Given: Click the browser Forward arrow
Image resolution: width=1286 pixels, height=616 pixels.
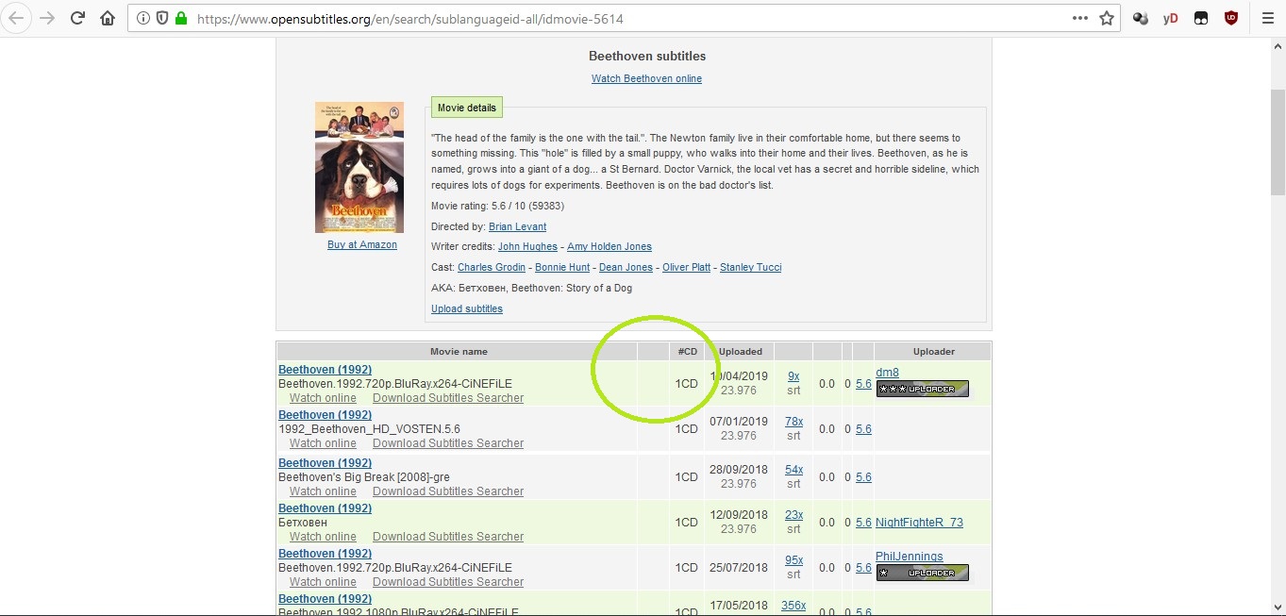Looking at the screenshot, I should pyautogui.click(x=46, y=18).
